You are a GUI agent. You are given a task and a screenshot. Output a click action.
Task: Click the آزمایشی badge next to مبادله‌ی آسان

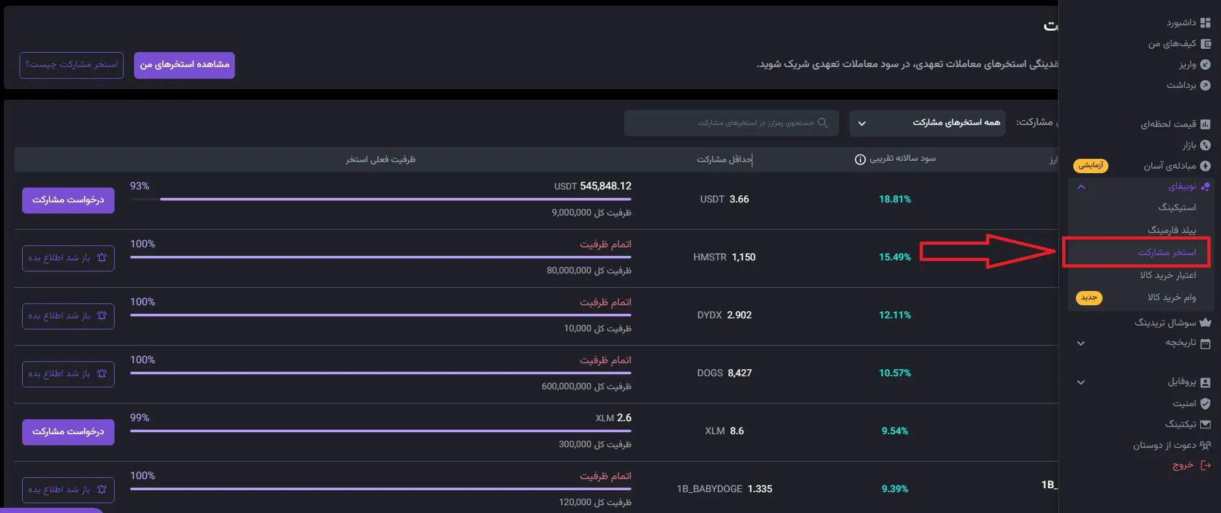coord(1090,166)
